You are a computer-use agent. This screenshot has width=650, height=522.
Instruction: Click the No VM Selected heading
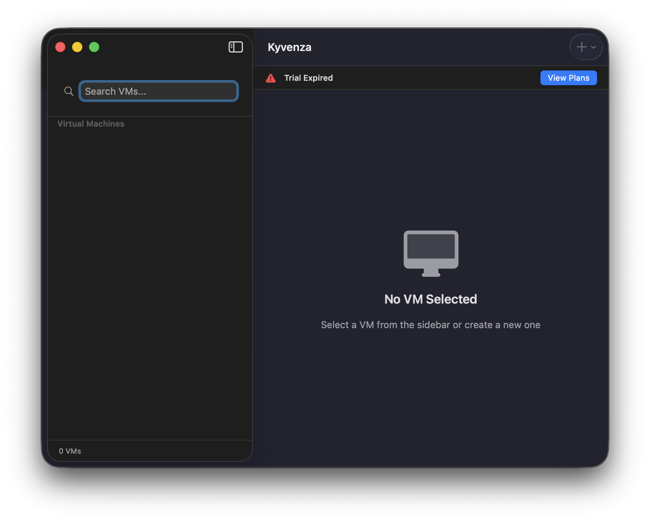(x=431, y=299)
